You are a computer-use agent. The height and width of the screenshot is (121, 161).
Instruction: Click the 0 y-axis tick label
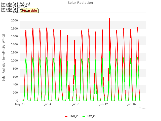tap(17, 101)
